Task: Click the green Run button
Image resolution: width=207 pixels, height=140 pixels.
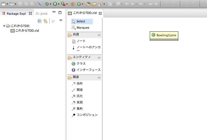Action: click(55, 4)
